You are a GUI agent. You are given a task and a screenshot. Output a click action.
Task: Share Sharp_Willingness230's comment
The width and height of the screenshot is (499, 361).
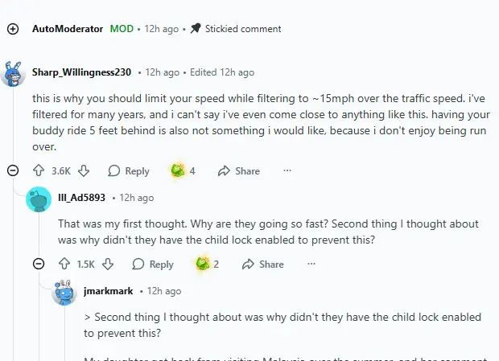coord(238,170)
